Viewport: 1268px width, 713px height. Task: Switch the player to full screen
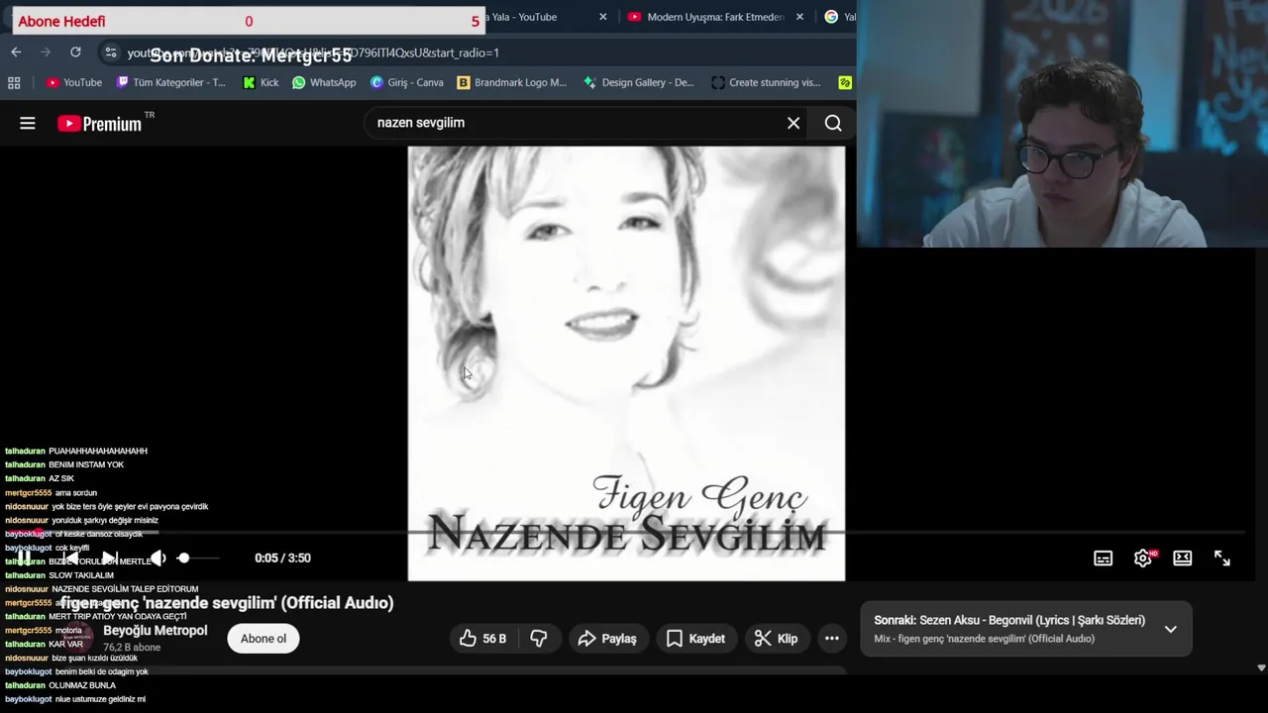click(x=1222, y=559)
